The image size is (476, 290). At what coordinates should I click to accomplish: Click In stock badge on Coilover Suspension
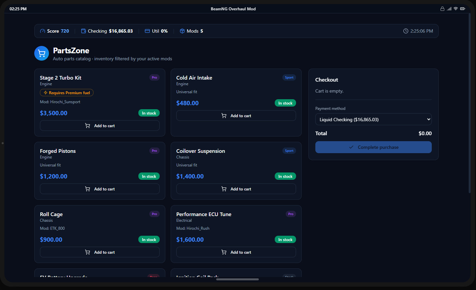click(285, 176)
